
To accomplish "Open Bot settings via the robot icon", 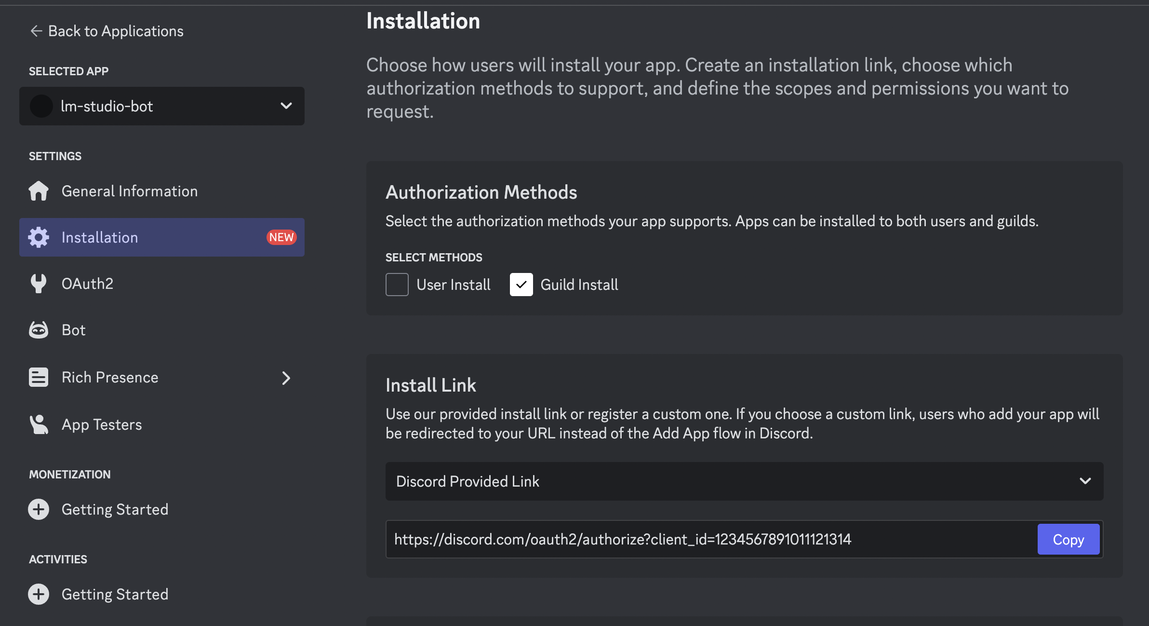I will click(x=39, y=329).
